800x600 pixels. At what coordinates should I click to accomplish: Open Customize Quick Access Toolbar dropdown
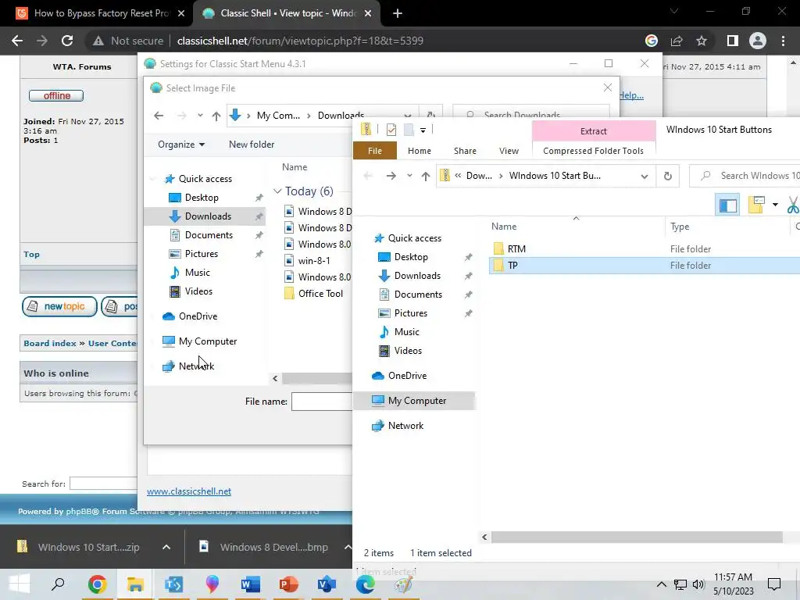point(423,130)
